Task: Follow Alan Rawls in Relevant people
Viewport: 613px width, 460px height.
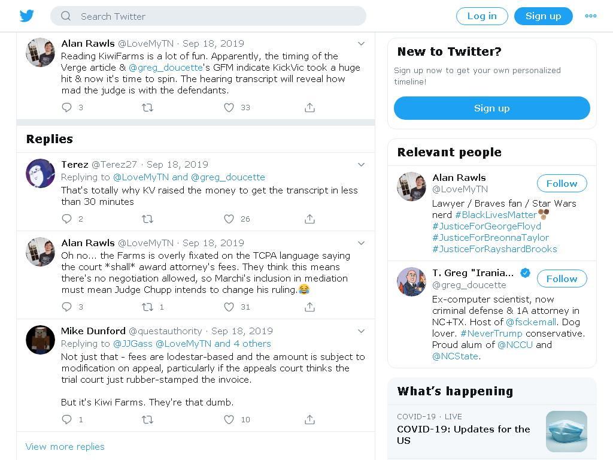Action: tap(562, 183)
